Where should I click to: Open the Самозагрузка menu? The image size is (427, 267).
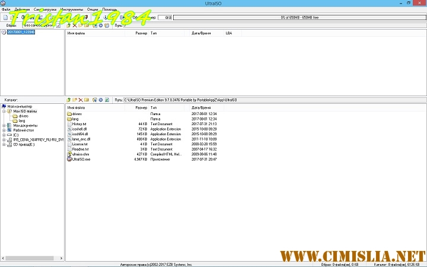point(45,9)
